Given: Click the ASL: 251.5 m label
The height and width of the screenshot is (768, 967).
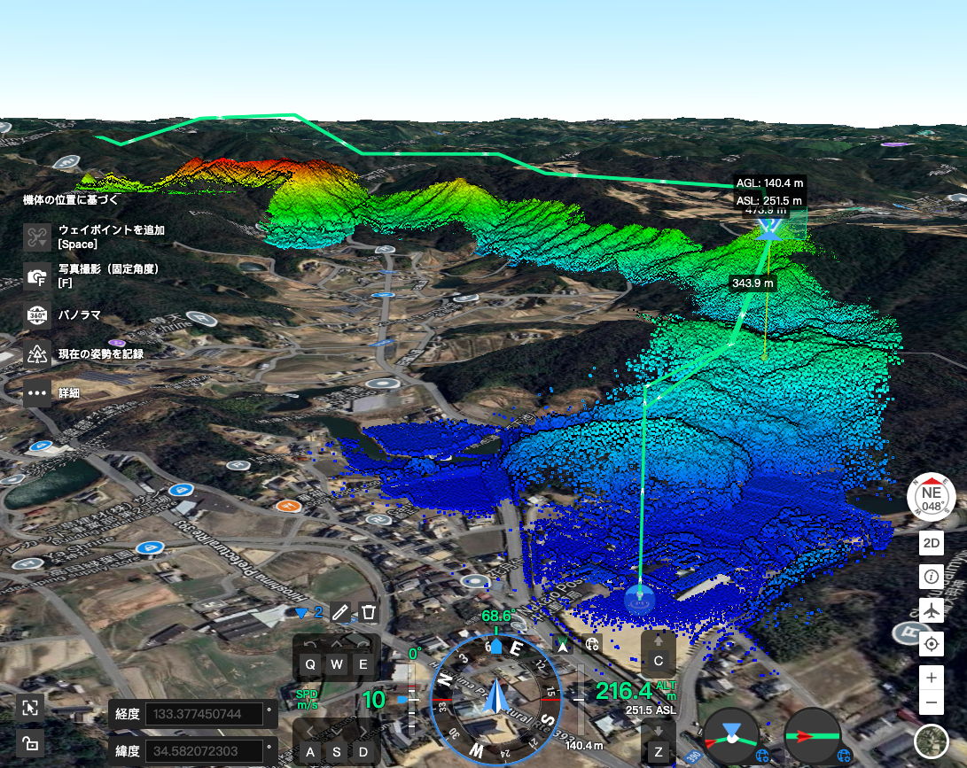Looking at the screenshot, I should pyautogui.click(x=769, y=201).
